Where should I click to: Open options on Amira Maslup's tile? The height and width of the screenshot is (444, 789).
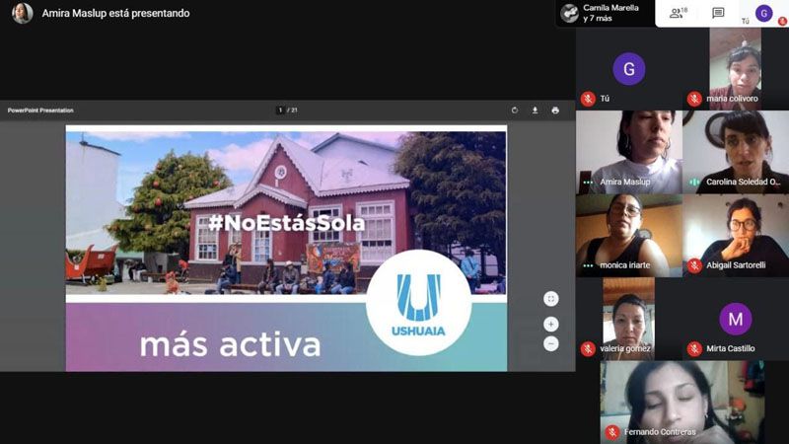coord(588,183)
